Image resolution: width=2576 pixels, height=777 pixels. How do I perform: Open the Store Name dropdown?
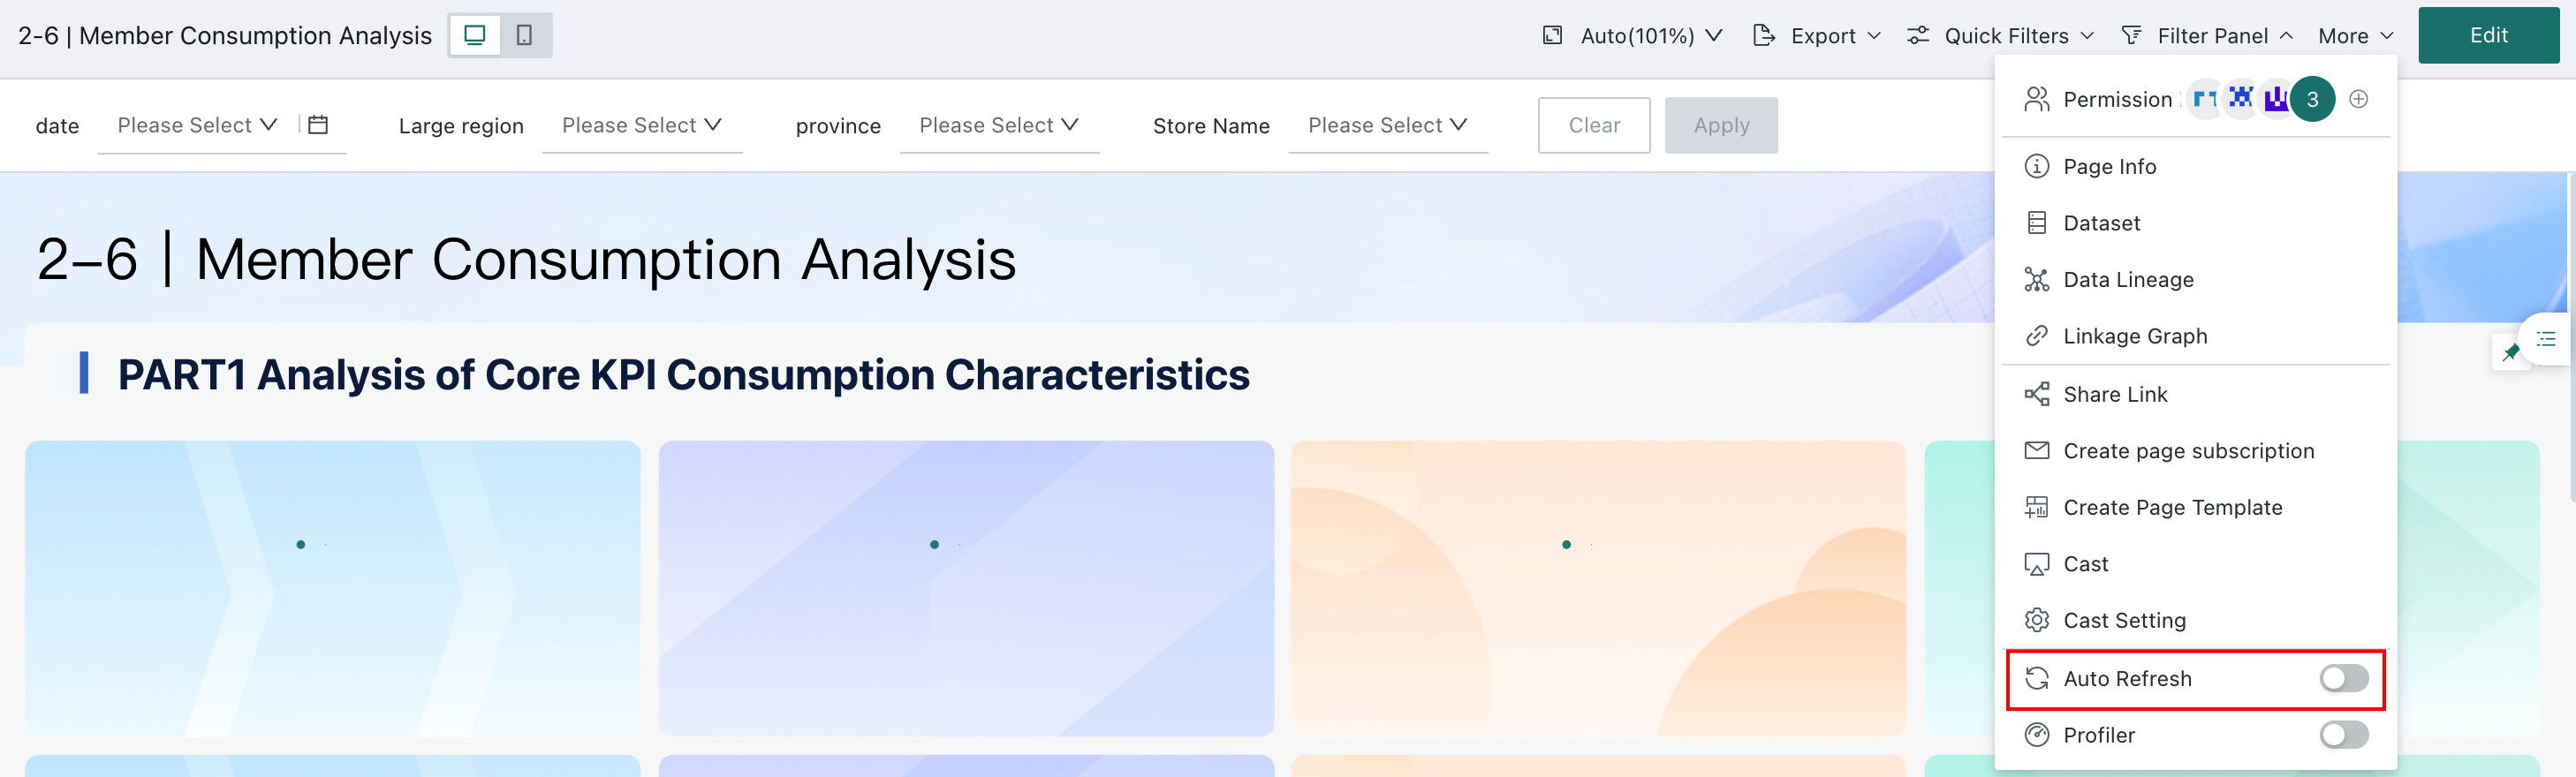(1388, 126)
